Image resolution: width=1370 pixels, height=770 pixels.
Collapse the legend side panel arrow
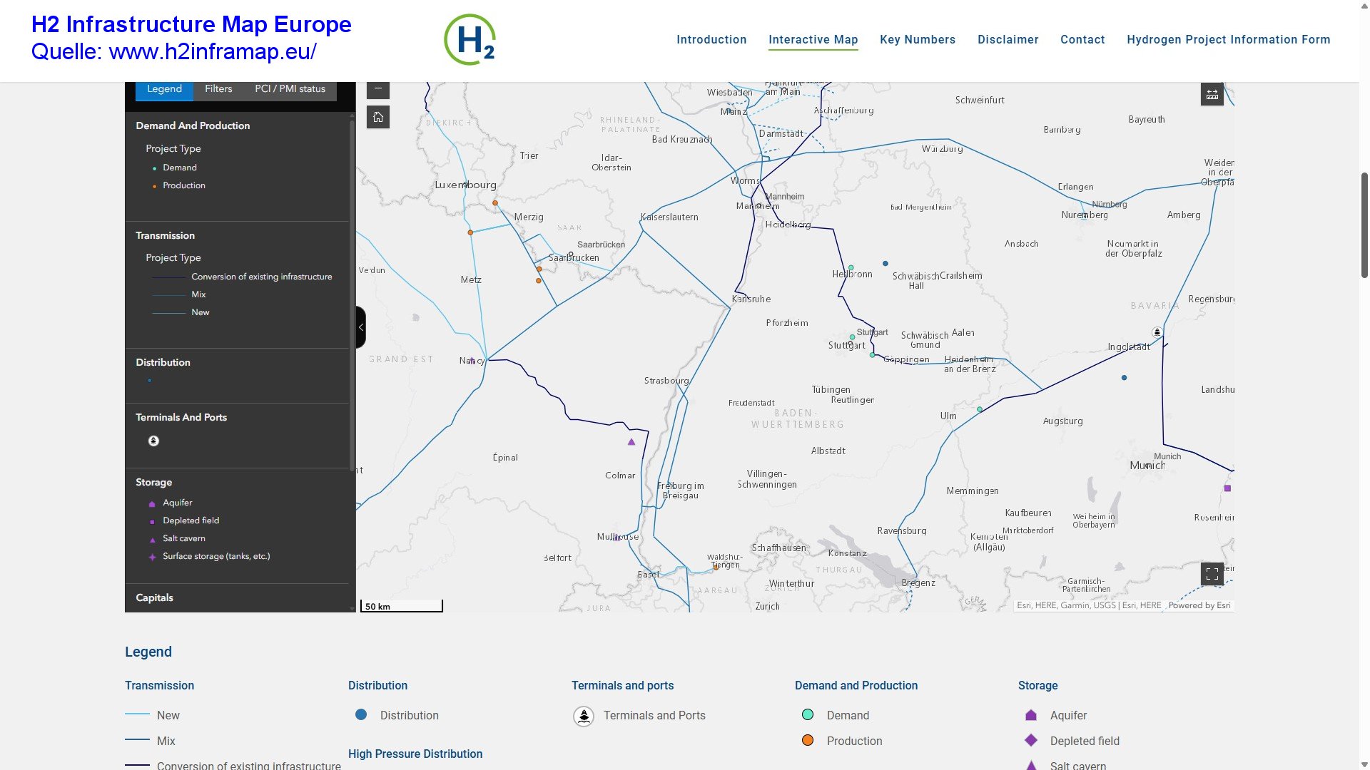pos(361,327)
